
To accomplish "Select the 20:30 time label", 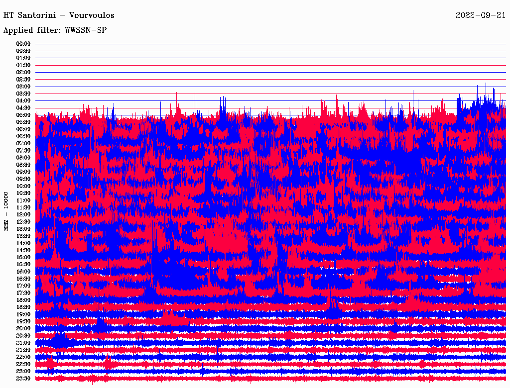I will click(23, 336).
